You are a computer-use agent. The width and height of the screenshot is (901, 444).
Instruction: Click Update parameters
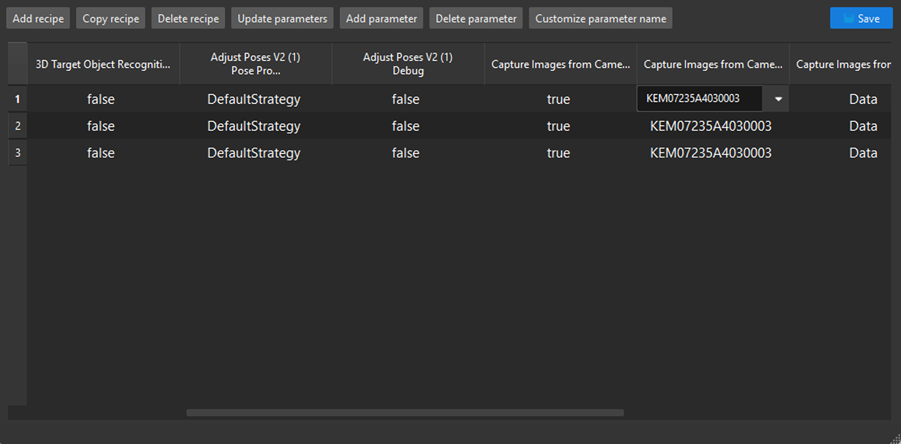coord(282,18)
